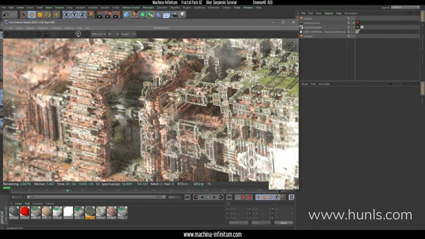This screenshot has height=239, width=425.
Task: Open the HDR tone dropdown
Action: click(x=98, y=34)
